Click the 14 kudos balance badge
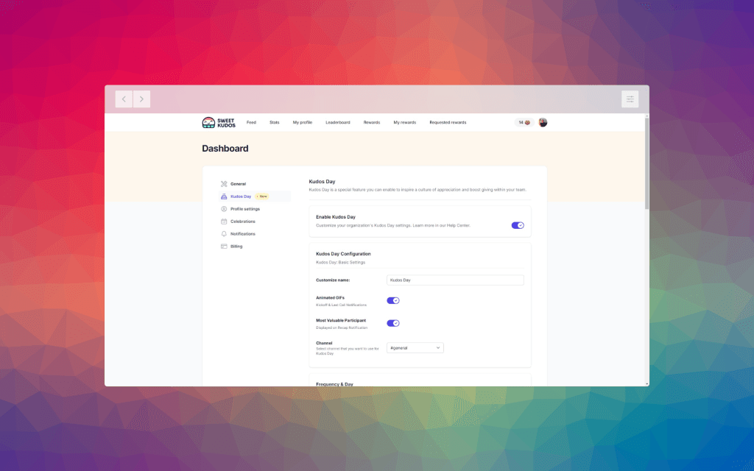 524,122
